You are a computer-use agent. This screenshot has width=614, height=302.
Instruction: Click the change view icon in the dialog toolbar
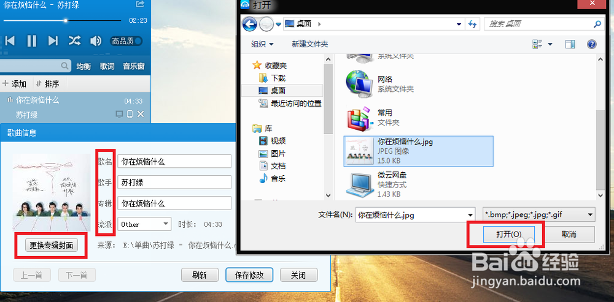point(537,44)
